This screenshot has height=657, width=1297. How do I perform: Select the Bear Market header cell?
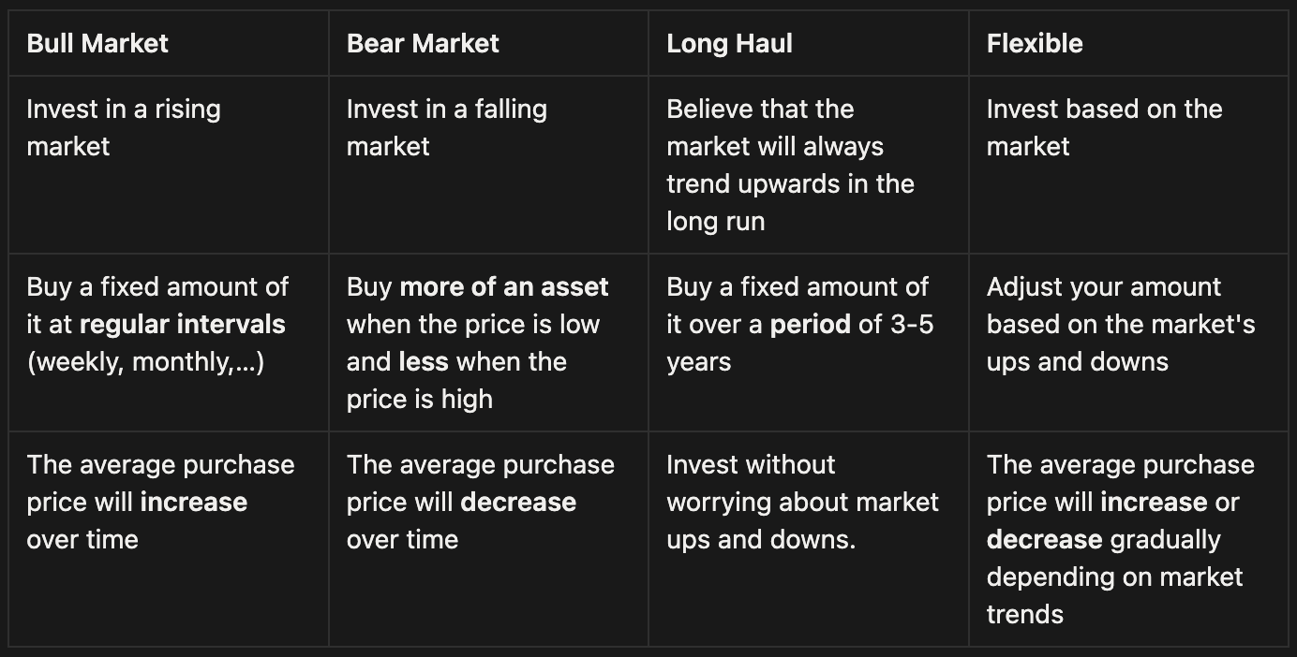(x=423, y=43)
